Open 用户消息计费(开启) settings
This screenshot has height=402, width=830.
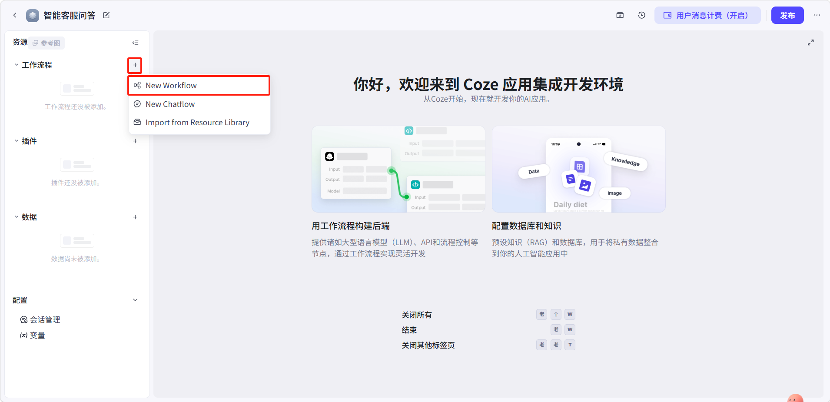coord(707,15)
